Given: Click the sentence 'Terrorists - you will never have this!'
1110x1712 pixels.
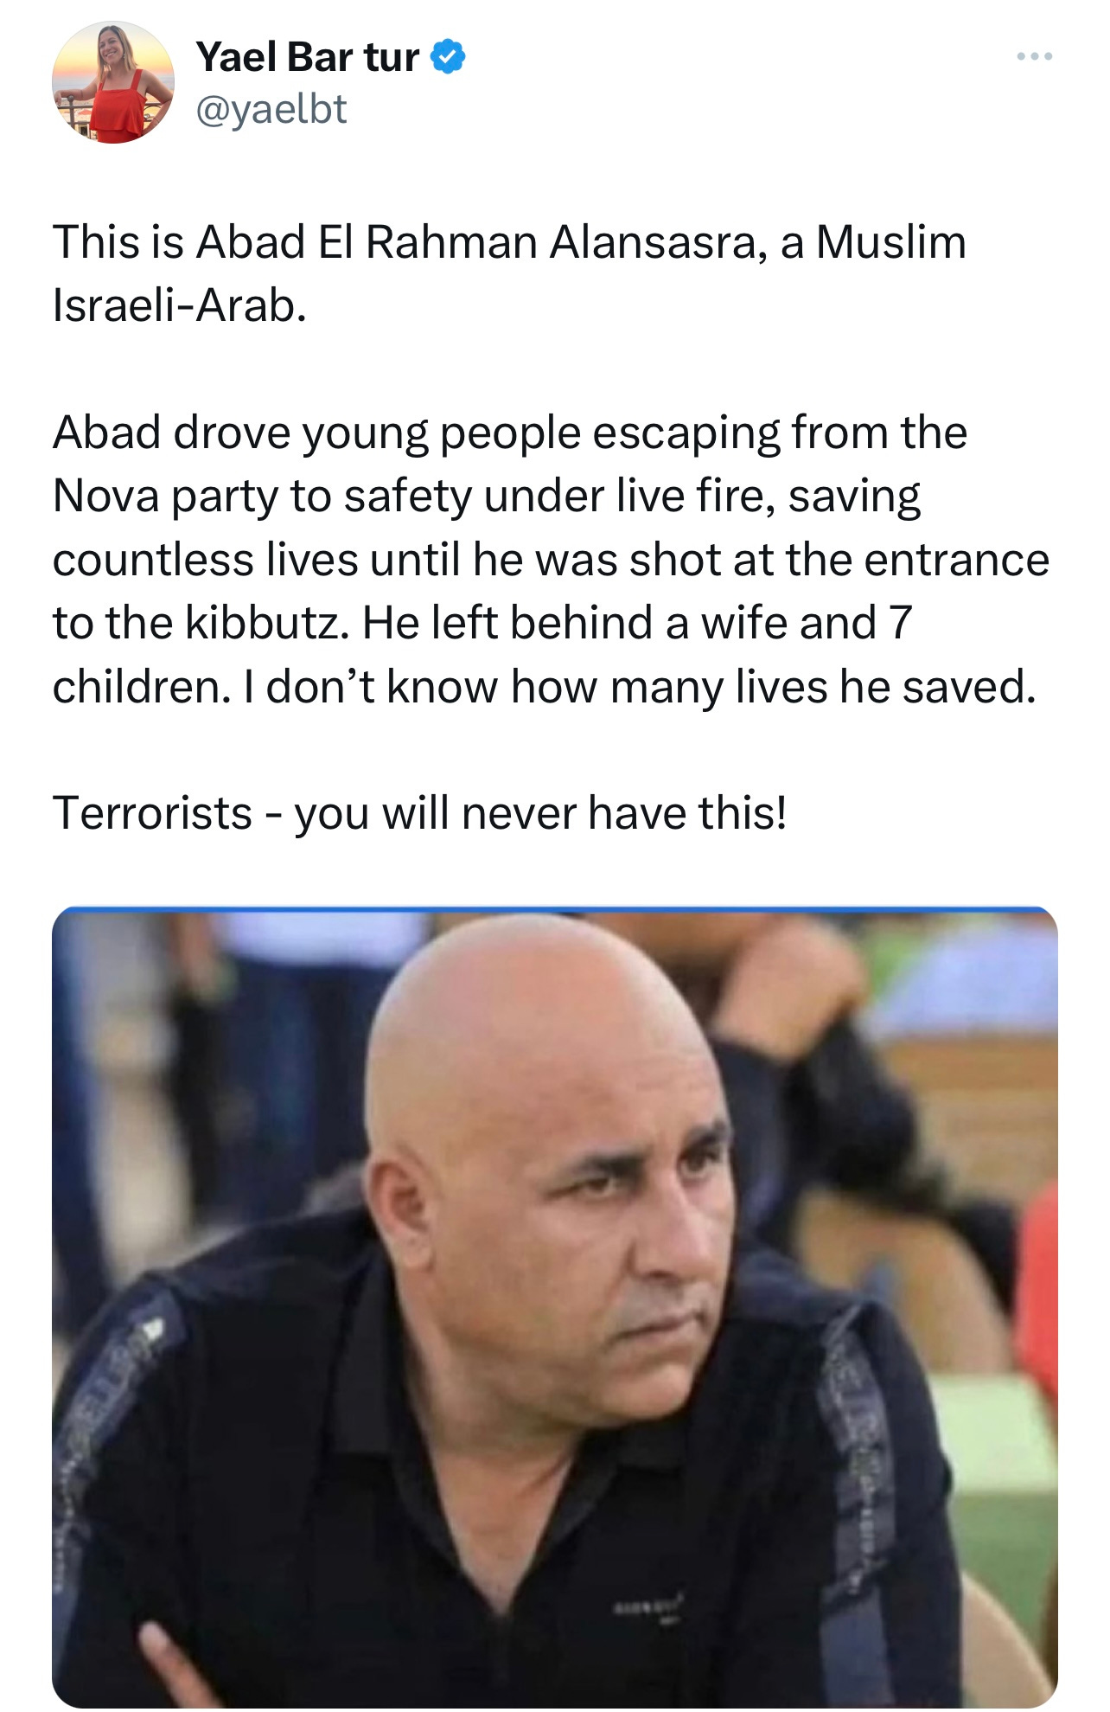Looking at the screenshot, I should pyautogui.click(x=420, y=813).
